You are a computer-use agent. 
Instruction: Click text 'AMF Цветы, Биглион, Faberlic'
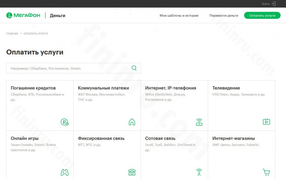[x=236, y=145]
